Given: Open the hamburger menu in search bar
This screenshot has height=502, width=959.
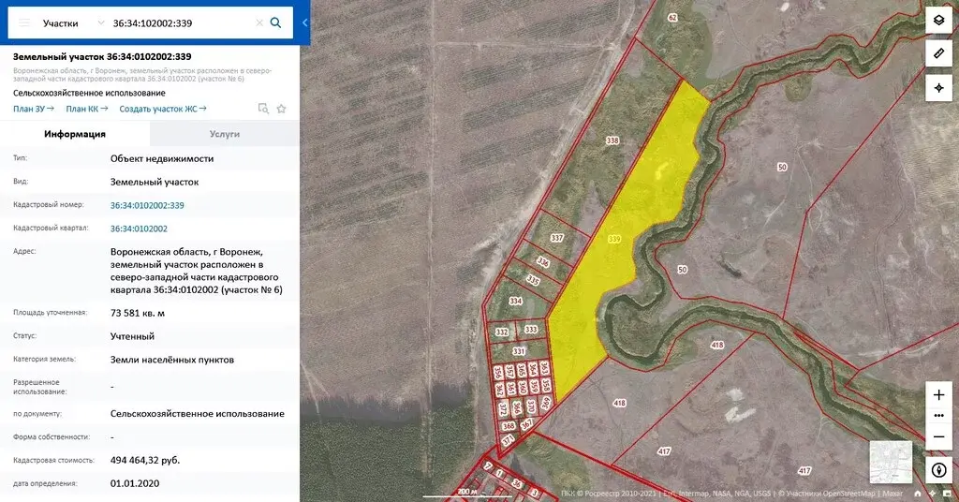Looking at the screenshot, I should (x=24, y=22).
